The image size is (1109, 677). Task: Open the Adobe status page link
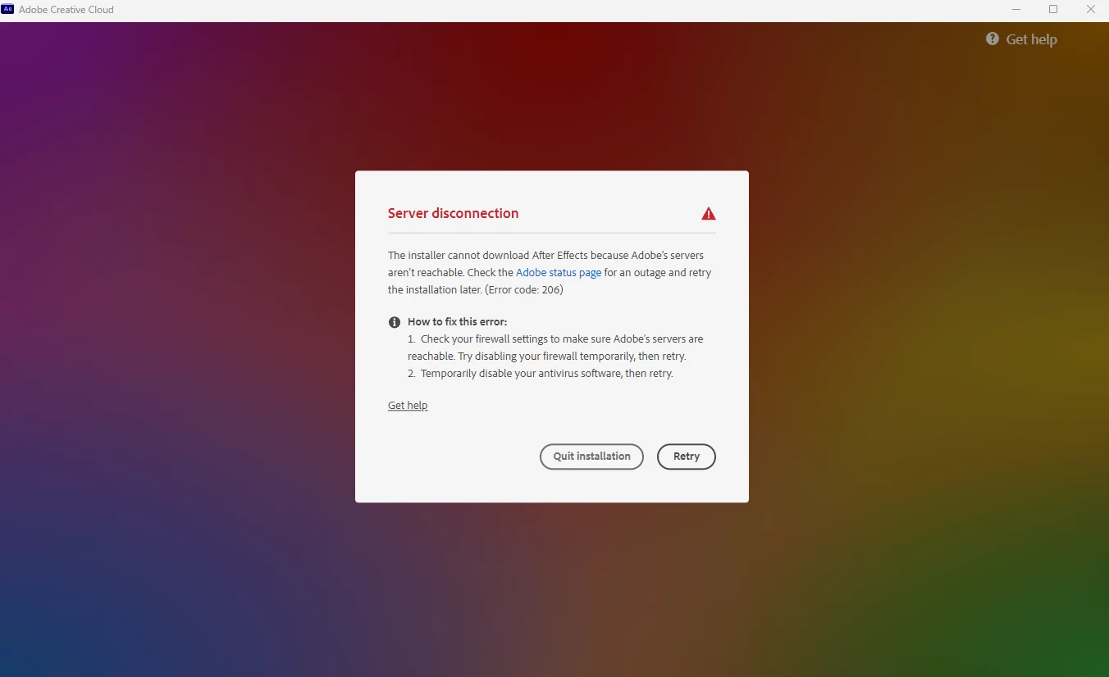[x=559, y=273]
